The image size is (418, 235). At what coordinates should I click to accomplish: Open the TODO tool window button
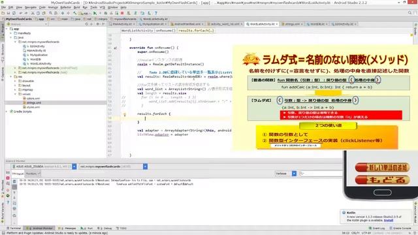click(121, 228)
